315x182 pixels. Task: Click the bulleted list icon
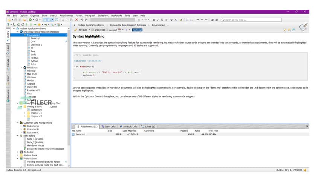click(x=191, y=20)
